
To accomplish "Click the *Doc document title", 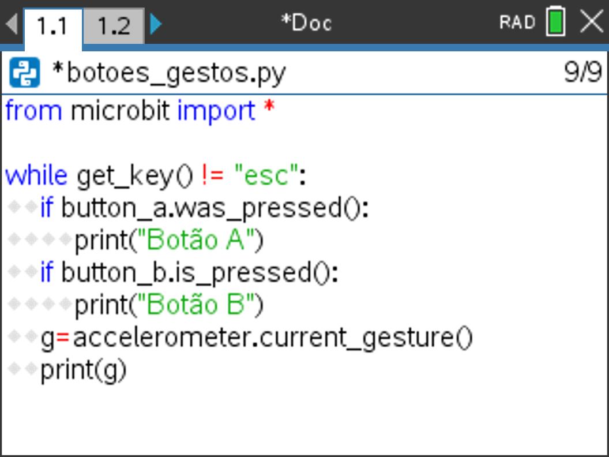I will pos(306,23).
